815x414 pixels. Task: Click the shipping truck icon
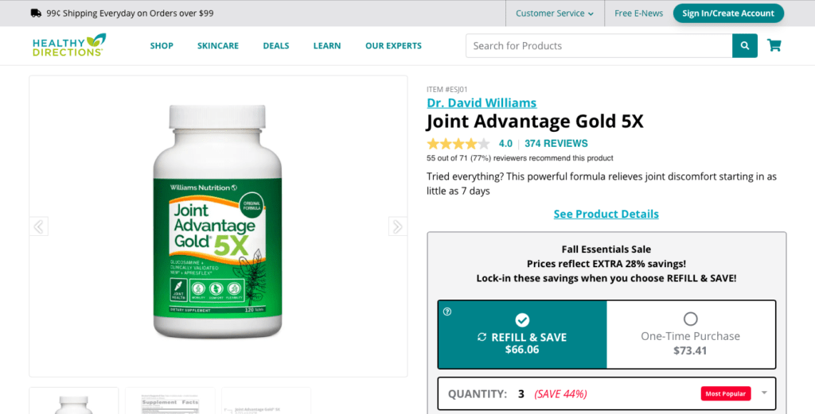tap(36, 13)
